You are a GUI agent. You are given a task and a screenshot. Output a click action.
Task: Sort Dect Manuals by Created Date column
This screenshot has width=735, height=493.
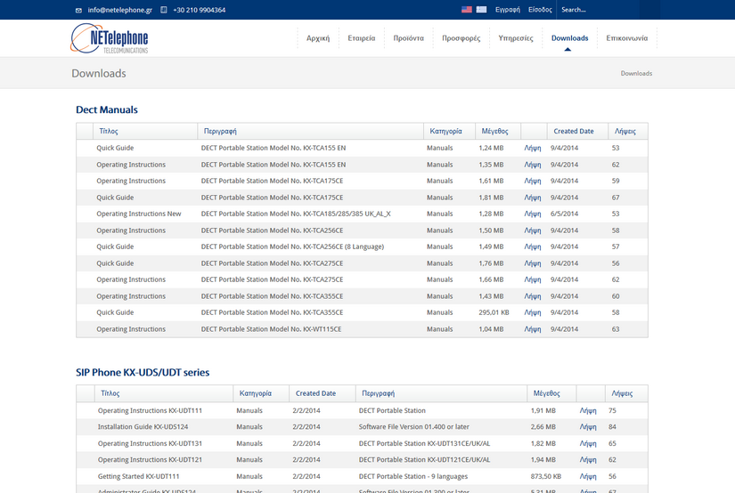pyautogui.click(x=573, y=131)
